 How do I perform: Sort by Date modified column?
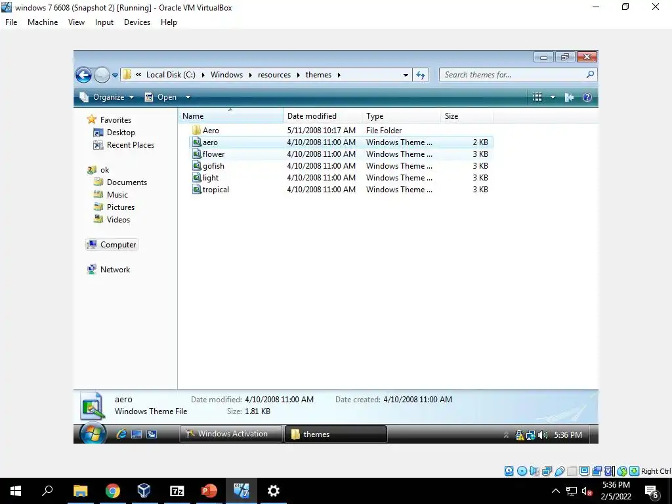(x=322, y=116)
